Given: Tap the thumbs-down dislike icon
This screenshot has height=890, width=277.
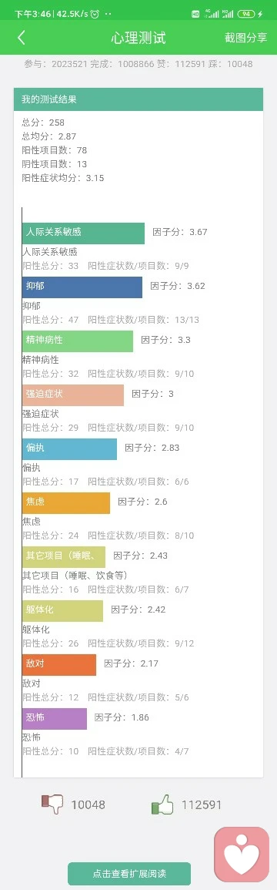Looking at the screenshot, I should point(52,804).
